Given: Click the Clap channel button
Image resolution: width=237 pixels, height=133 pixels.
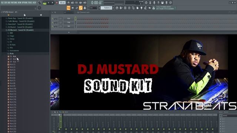Looking at the screenshot, I should click(69, 22).
